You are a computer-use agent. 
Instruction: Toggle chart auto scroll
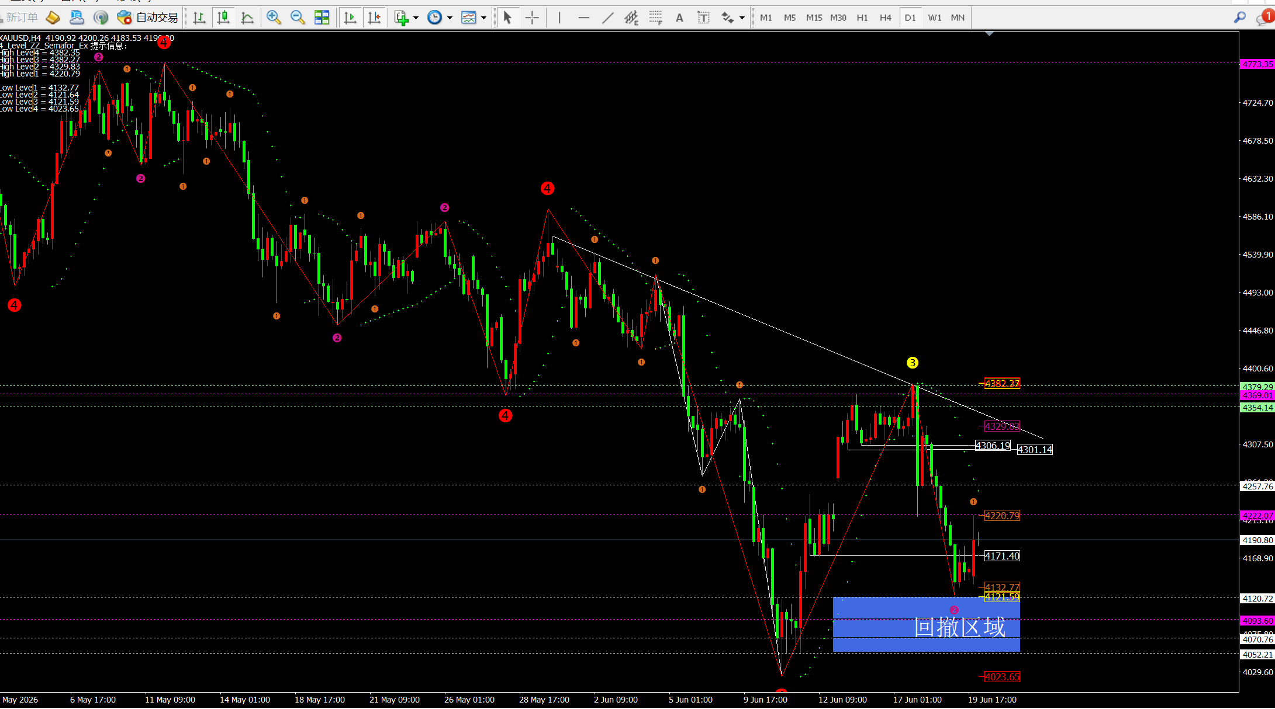pos(350,18)
